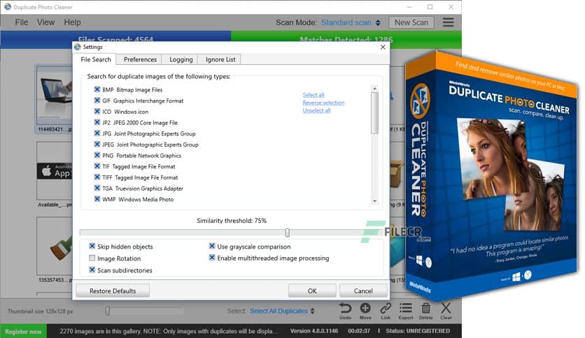Close the Settings dialog
Screen dimensions: 585x338
383,47
